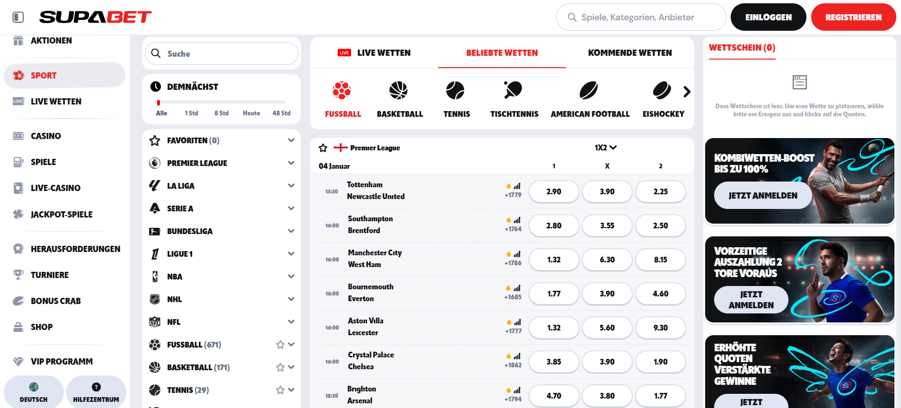
Task: Switch to Kommende Wetten tab
Action: [x=629, y=53]
